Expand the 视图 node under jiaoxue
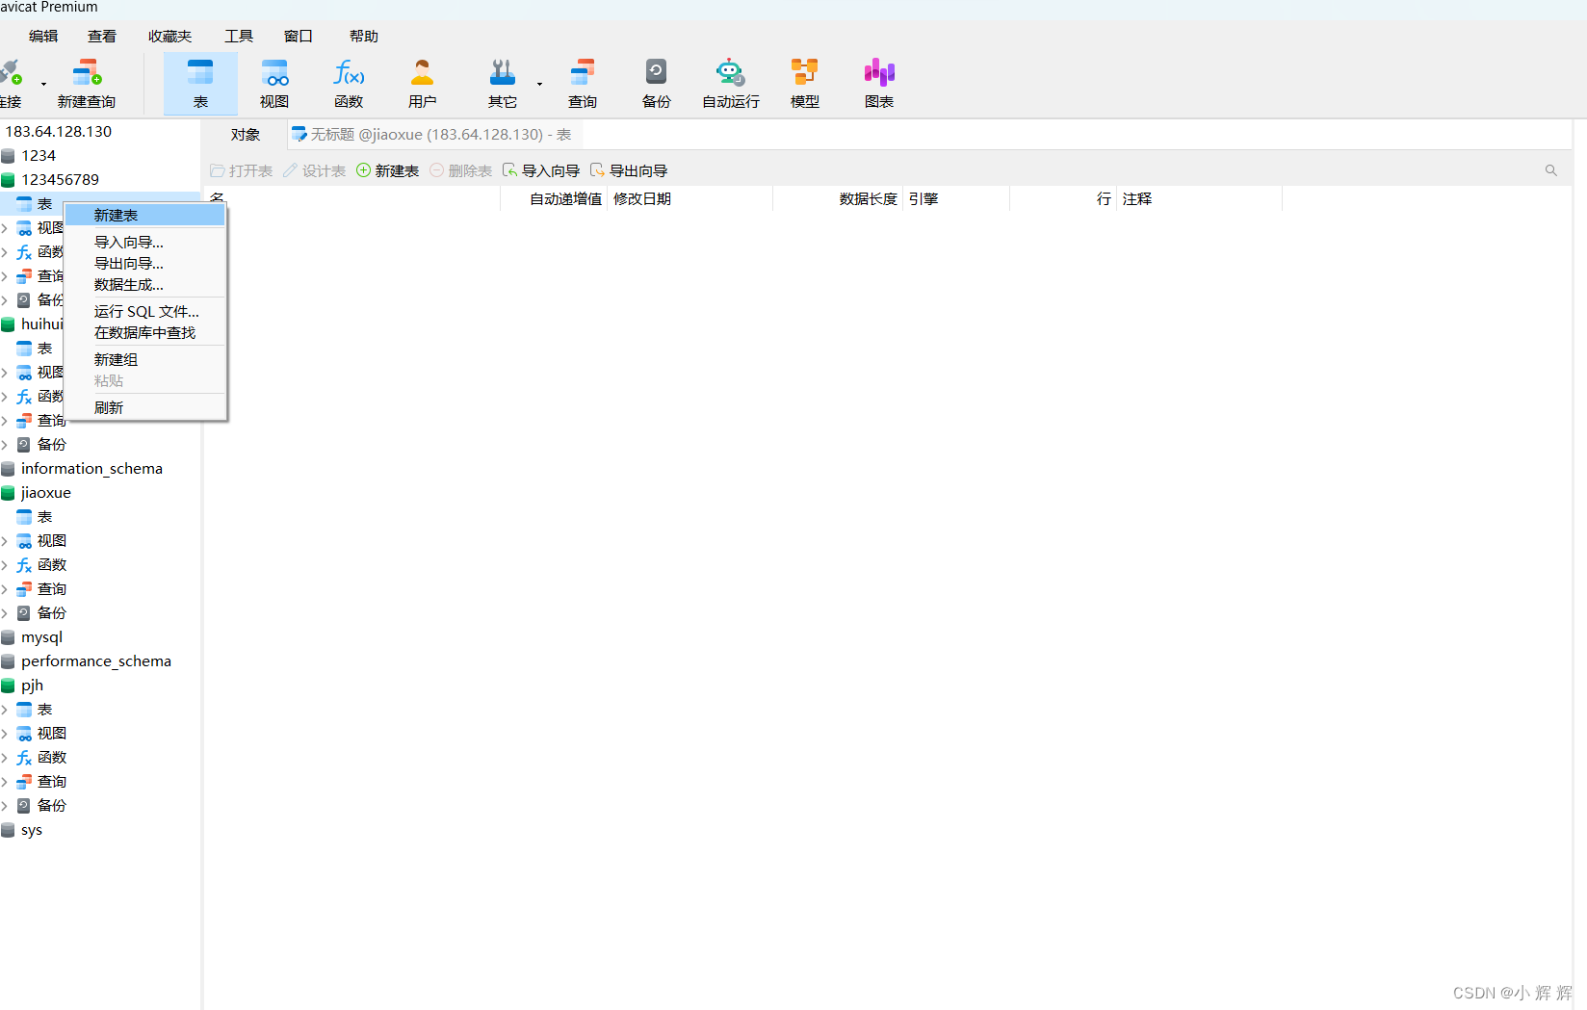 click(x=5, y=541)
